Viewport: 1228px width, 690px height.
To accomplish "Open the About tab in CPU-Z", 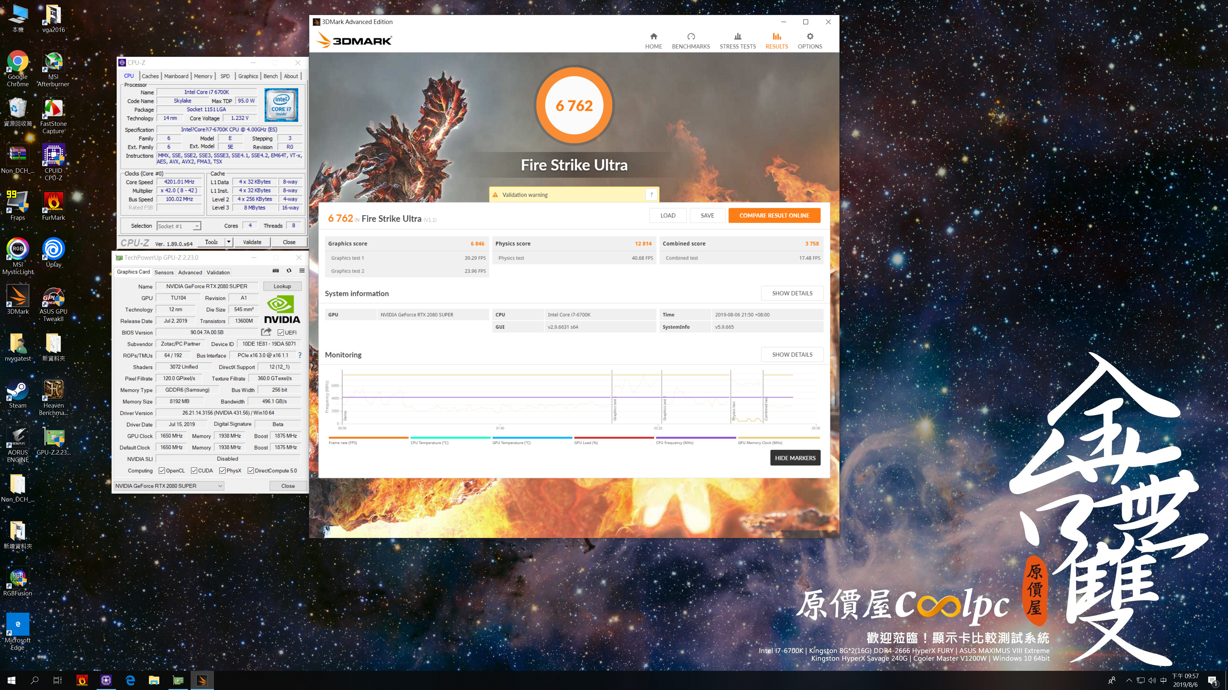I will (x=291, y=76).
